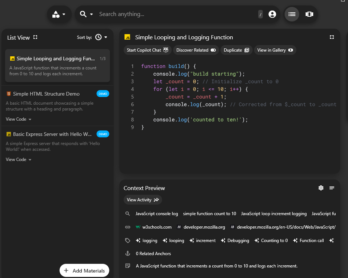Image resolution: width=348 pixels, height=278 pixels.
Task: Select the JS icon on Simple Looping card
Action: coord(12,58)
